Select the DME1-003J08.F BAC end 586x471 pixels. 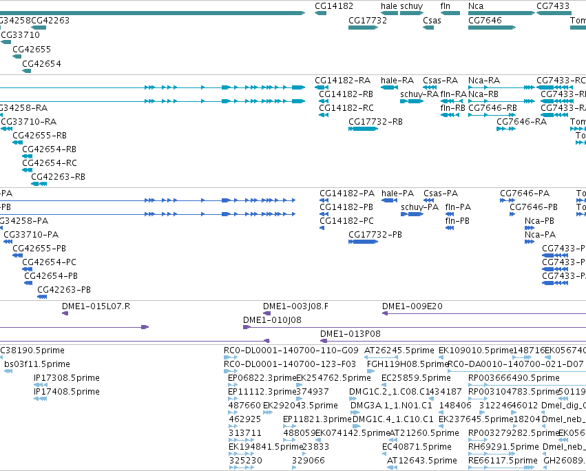point(295,306)
